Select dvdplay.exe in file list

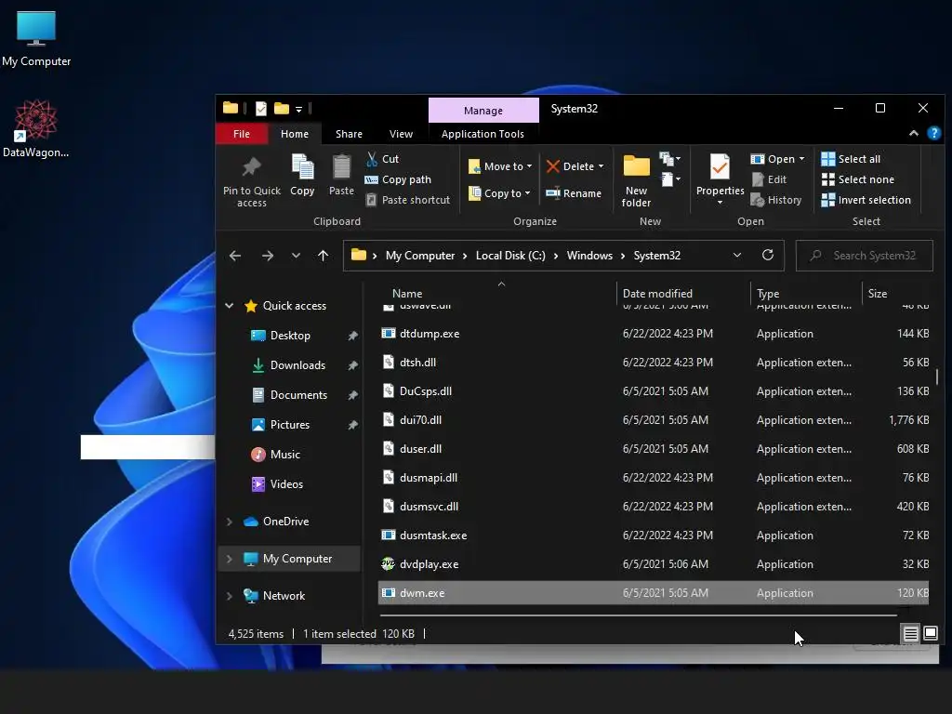654,564
